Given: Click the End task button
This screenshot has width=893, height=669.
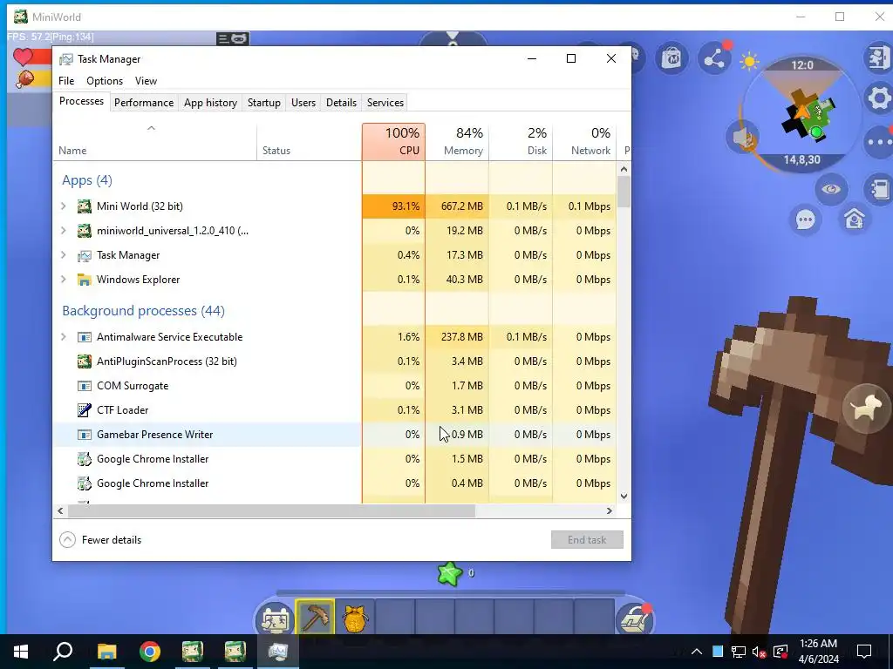Looking at the screenshot, I should (587, 540).
